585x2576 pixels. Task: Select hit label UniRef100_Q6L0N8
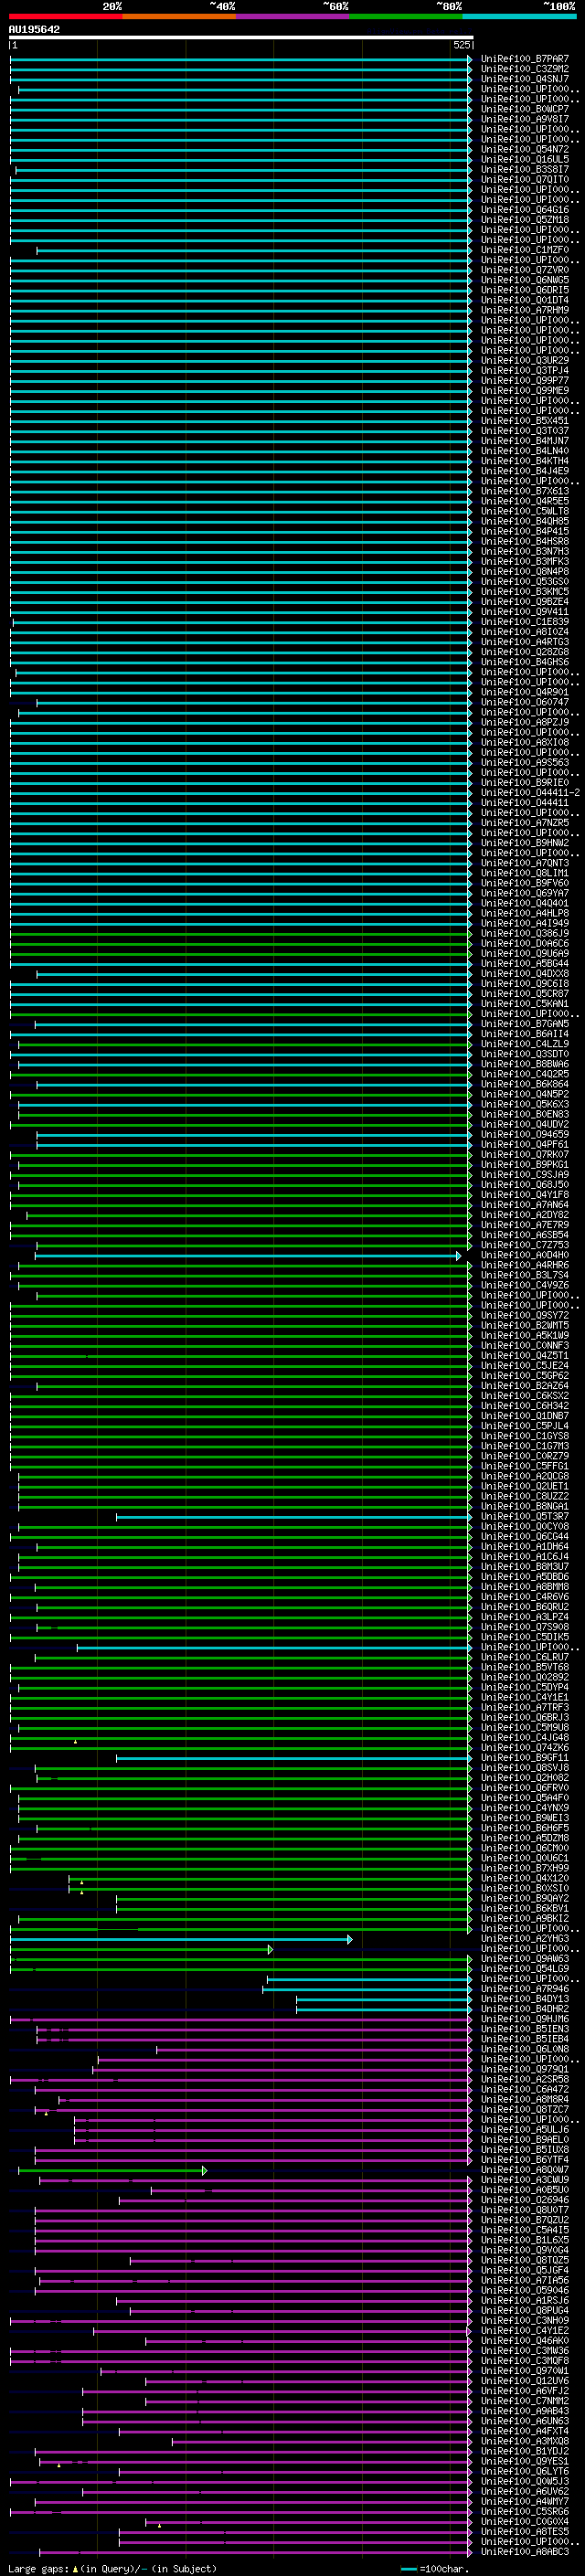525,2049
